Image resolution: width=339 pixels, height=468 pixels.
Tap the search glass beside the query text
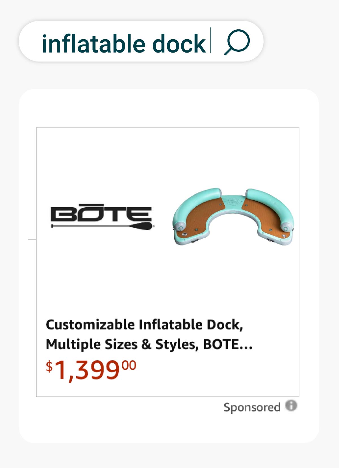click(x=238, y=42)
